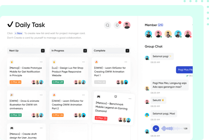Click the + New link

(19, 33)
